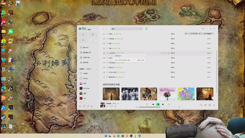Click the magnifier icon in search box
The width and height of the screenshot is (245, 138).
click(x=141, y=29)
